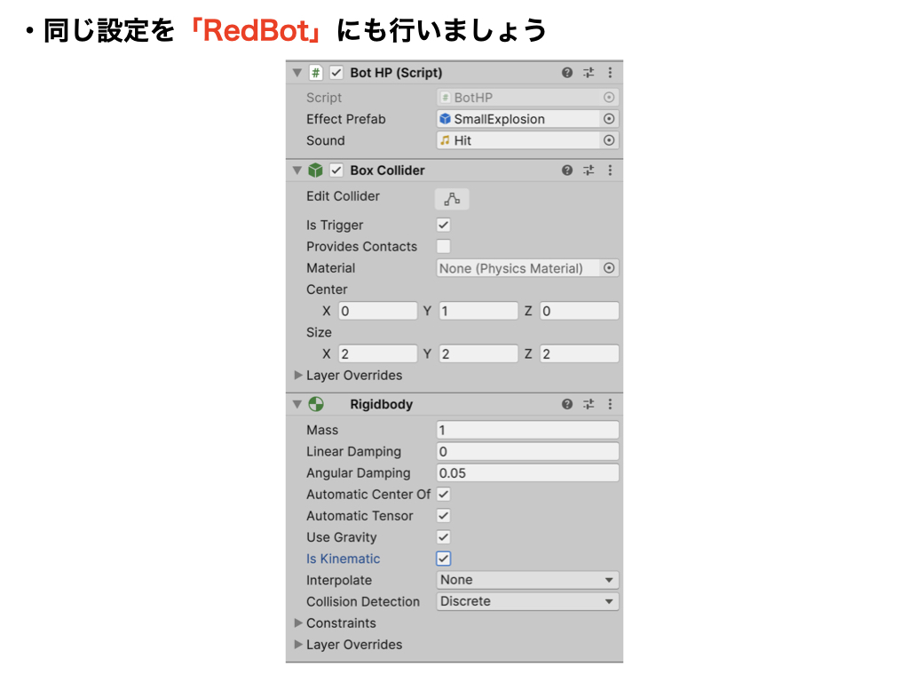The height and width of the screenshot is (682, 909).
Task: Click the Rigidbody component icon
Action: tap(316, 404)
